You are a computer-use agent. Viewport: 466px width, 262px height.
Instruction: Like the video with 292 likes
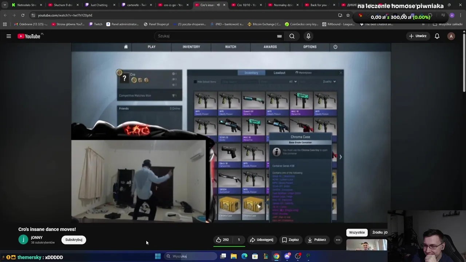coord(222,240)
